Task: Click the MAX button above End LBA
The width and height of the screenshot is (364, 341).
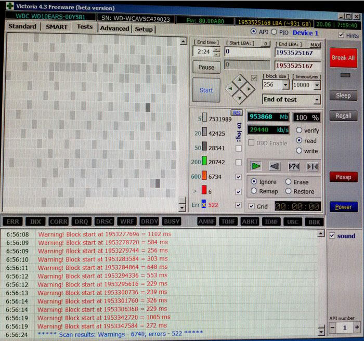Action: coord(315,45)
